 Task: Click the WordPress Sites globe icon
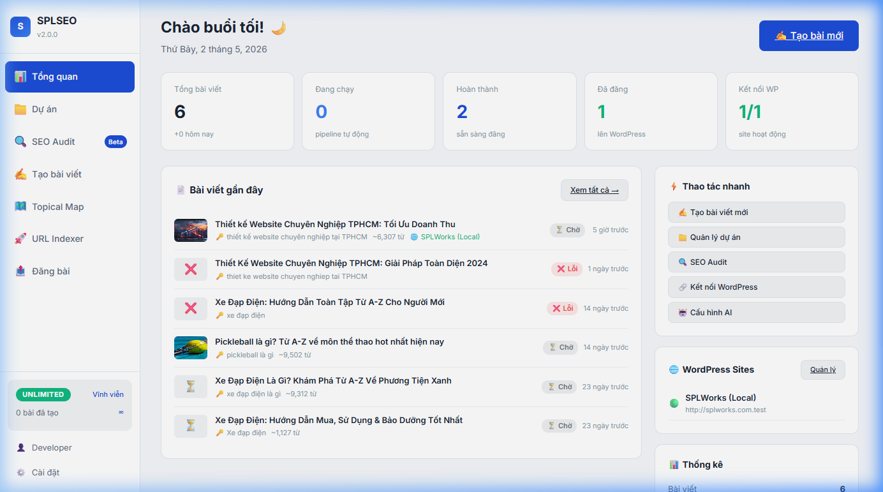point(674,369)
